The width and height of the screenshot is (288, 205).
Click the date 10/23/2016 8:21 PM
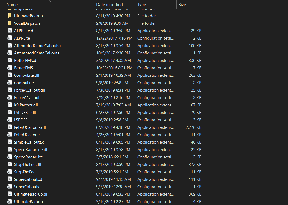pos(114,68)
